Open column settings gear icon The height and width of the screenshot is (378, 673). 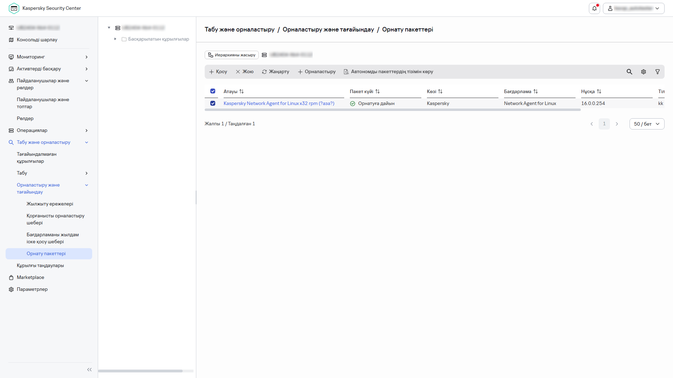pos(644,72)
